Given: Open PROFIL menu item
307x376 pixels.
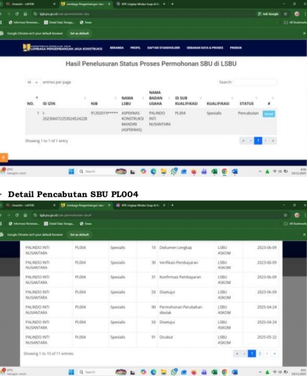Looking at the screenshot, I should [135, 48].
